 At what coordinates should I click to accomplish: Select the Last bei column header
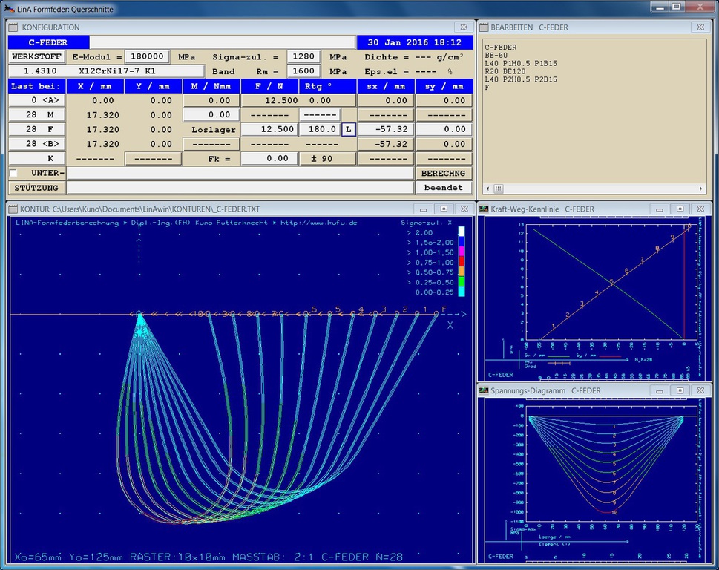[x=36, y=86]
